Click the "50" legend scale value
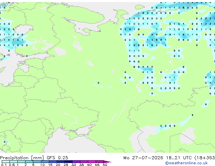Image resolution: width=215 pixels, height=166 pixels. pos(105,165)
